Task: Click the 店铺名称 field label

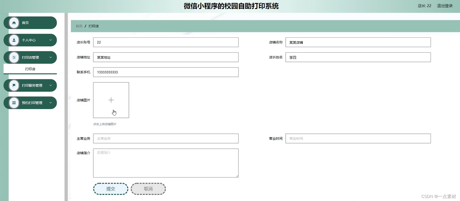Action: [x=276, y=42]
